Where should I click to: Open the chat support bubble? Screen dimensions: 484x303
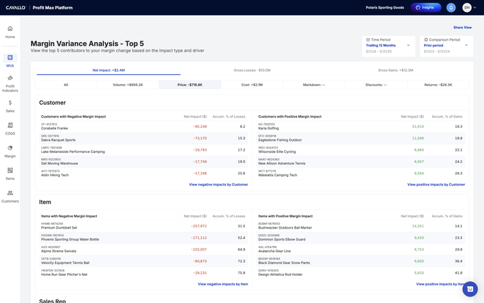tap(470, 289)
